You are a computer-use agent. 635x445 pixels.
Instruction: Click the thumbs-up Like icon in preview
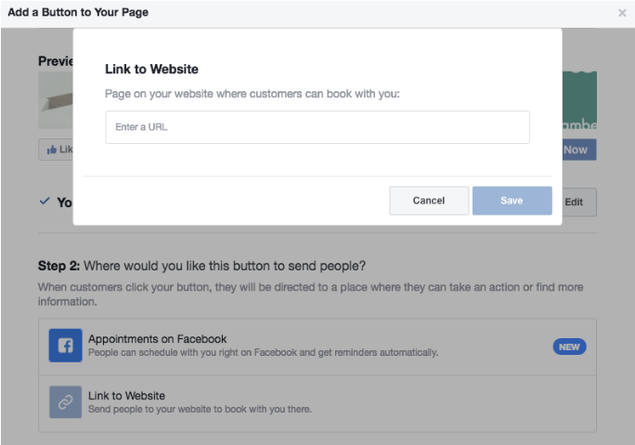click(x=52, y=150)
